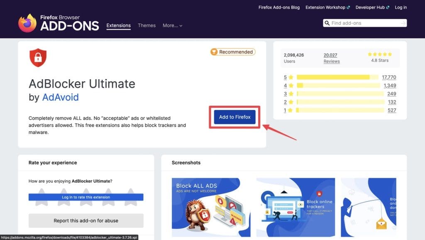
Task: Open the Block ALL ADS screenshot
Action: [x=211, y=207]
